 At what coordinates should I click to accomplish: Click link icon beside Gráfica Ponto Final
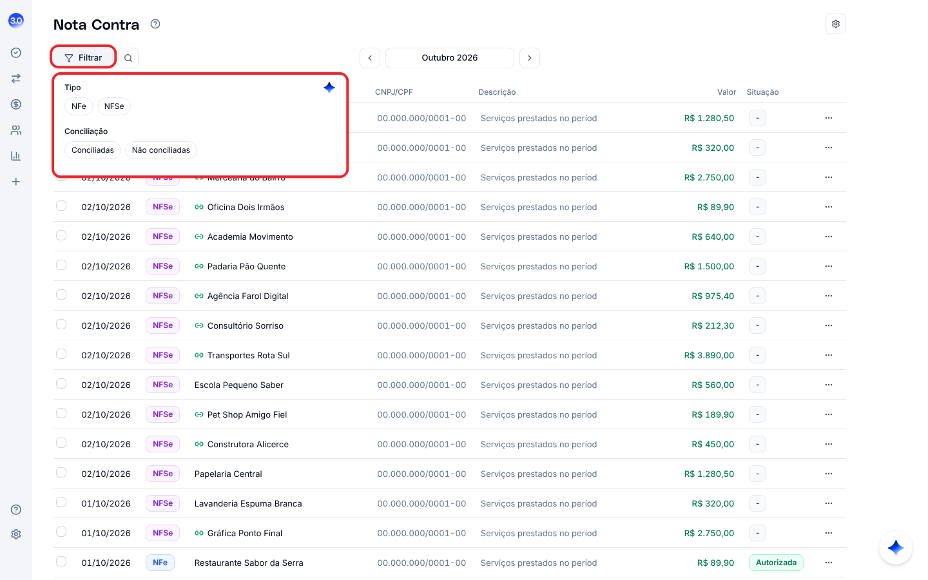[x=199, y=534]
